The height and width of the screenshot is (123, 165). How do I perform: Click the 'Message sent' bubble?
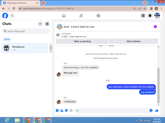71,73
